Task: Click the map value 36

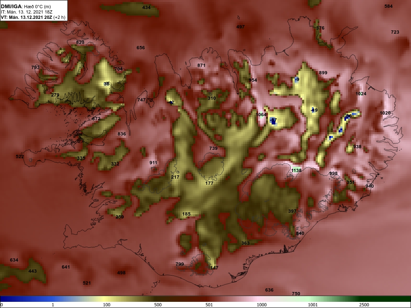Action: pos(106,84)
